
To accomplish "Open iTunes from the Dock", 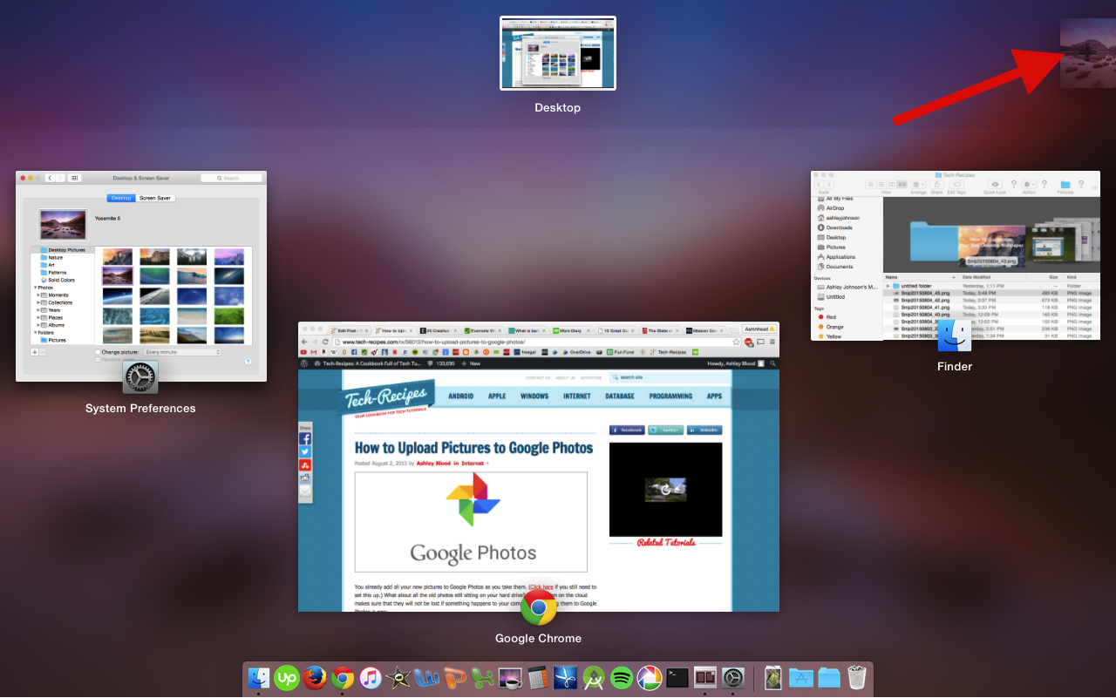I will [371, 677].
